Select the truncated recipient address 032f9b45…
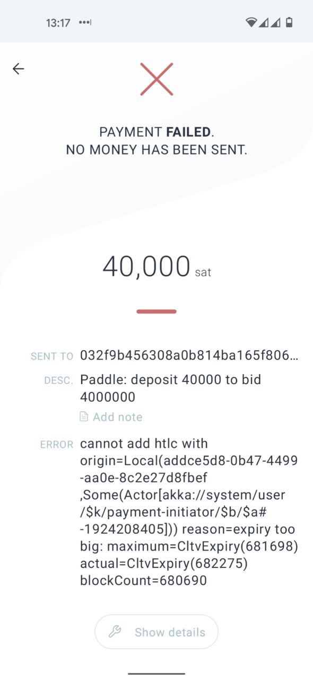 pos(189,355)
